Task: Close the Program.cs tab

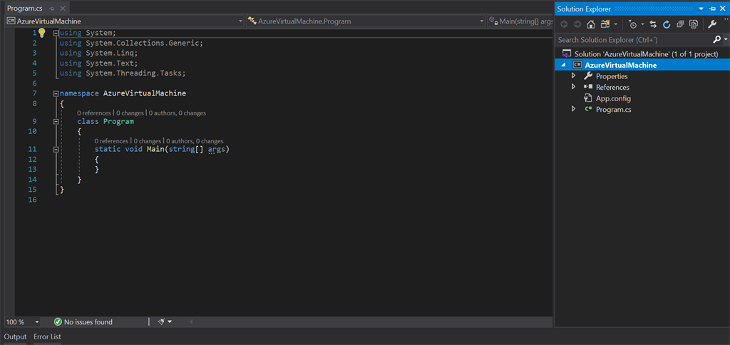Action: click(63, 9)
